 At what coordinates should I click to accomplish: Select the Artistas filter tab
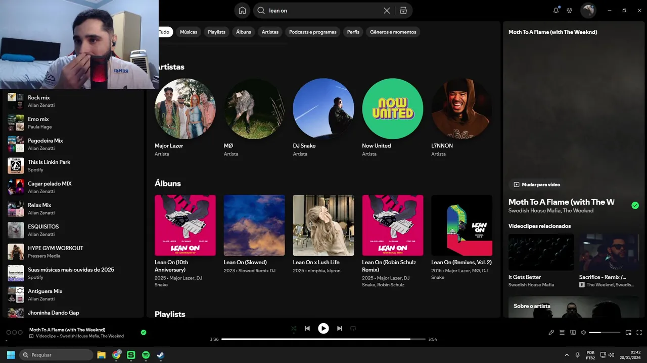(x=270, y=32)
